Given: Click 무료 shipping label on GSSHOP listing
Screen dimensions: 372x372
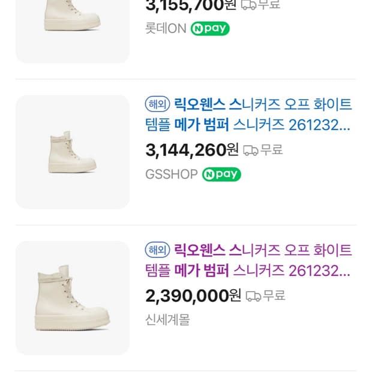Looking at the screenshot, I should click(x=271, y=150).
